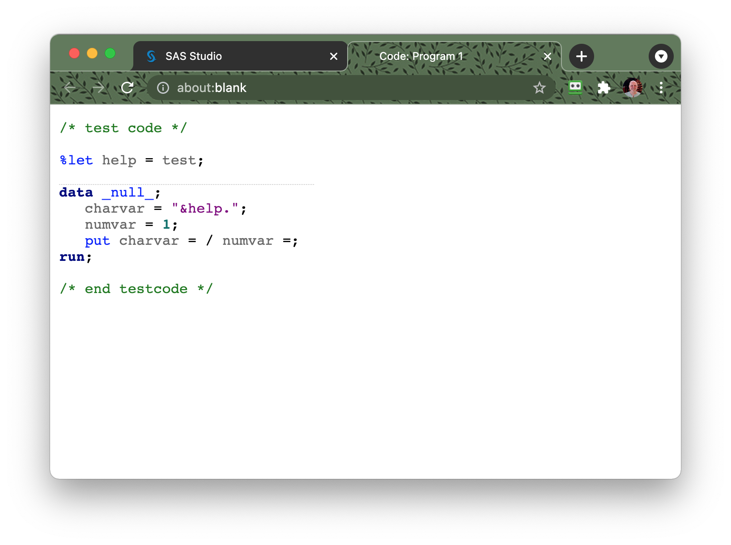Click the 'put' statement keyword
The width and height of the screenshot is (731, 545).
(x=98, y=241)
